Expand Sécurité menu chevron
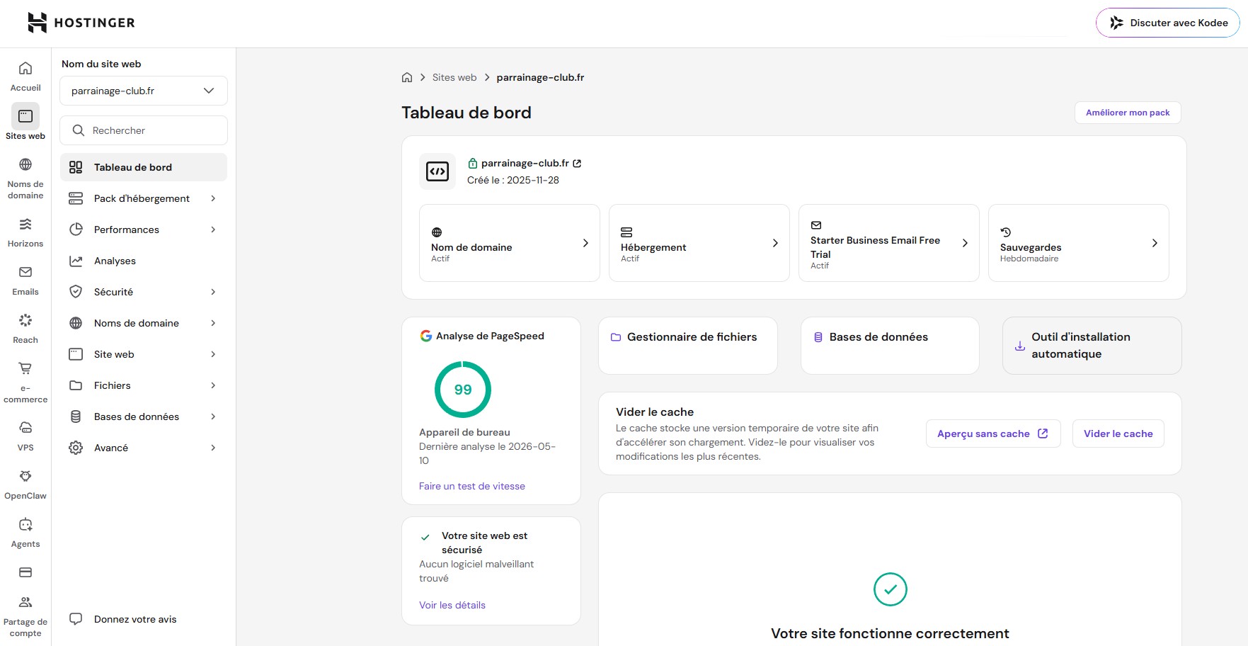Screen dimensions: 1248x646 click(x=213, y=292)
